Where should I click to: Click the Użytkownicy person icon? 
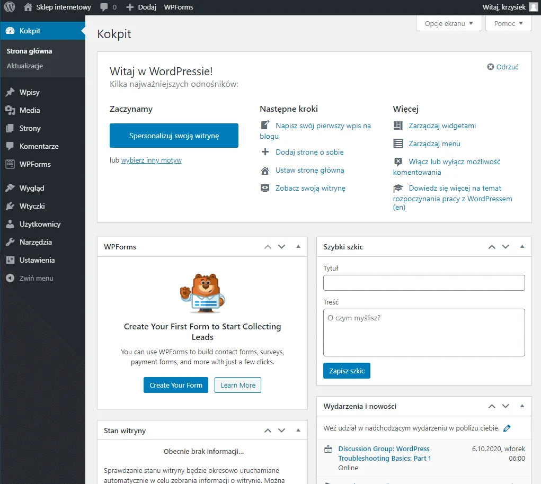[10, 224]
